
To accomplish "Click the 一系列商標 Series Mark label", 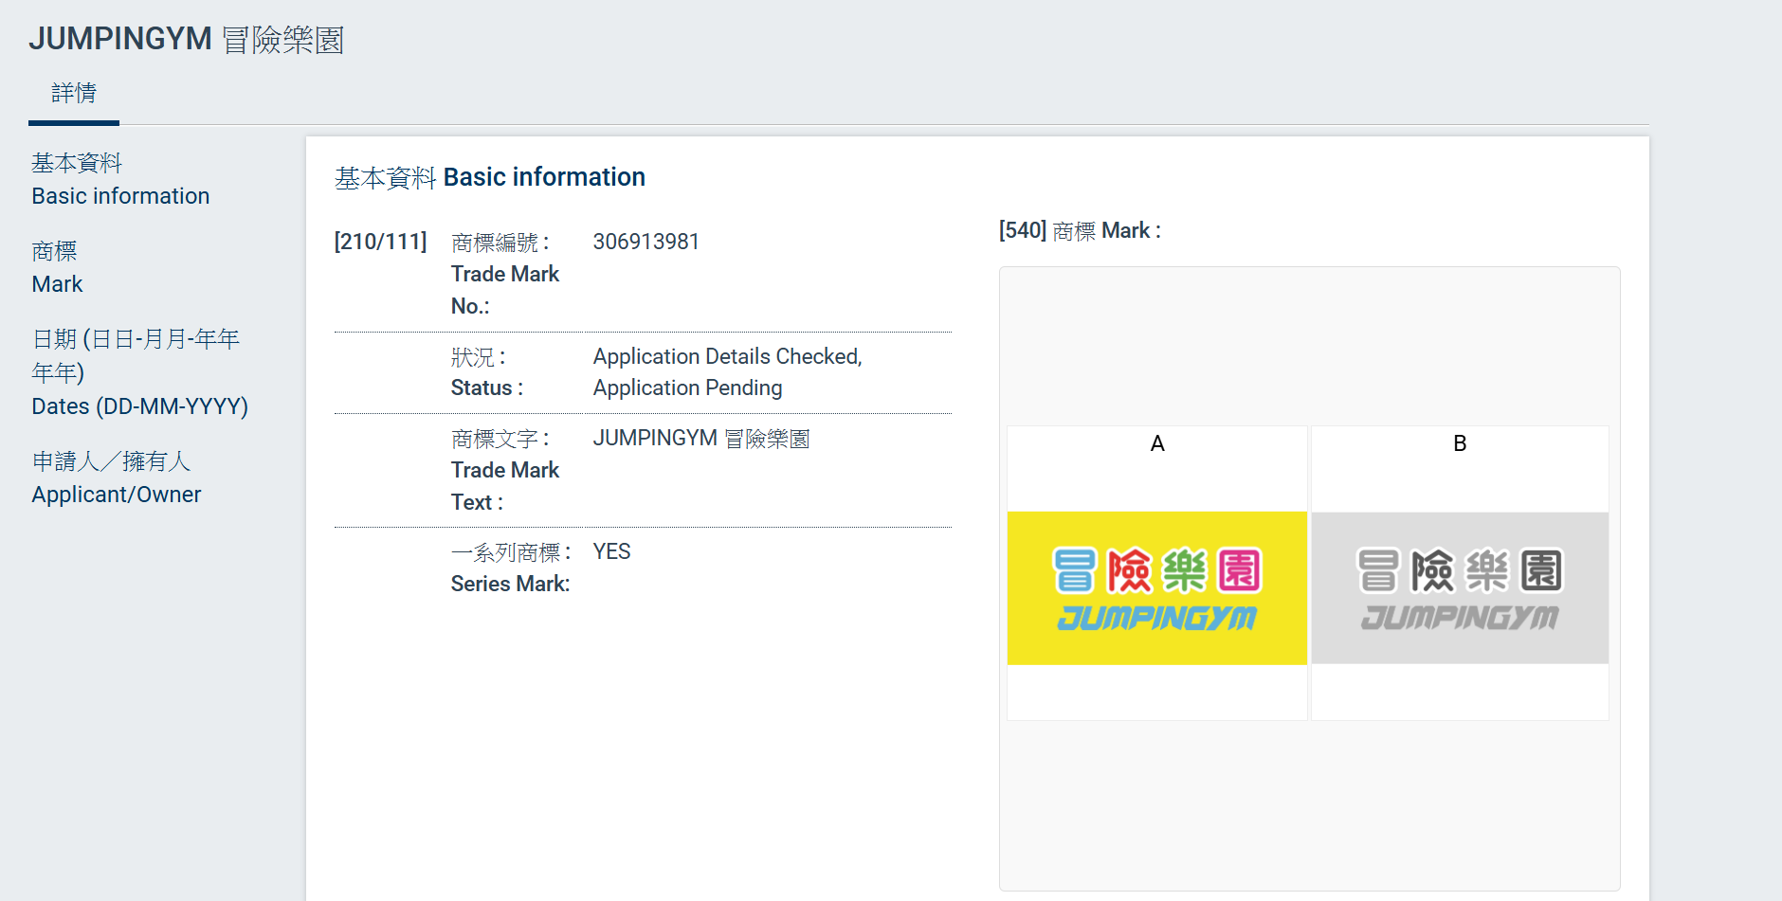I will (x=510, y=567).
